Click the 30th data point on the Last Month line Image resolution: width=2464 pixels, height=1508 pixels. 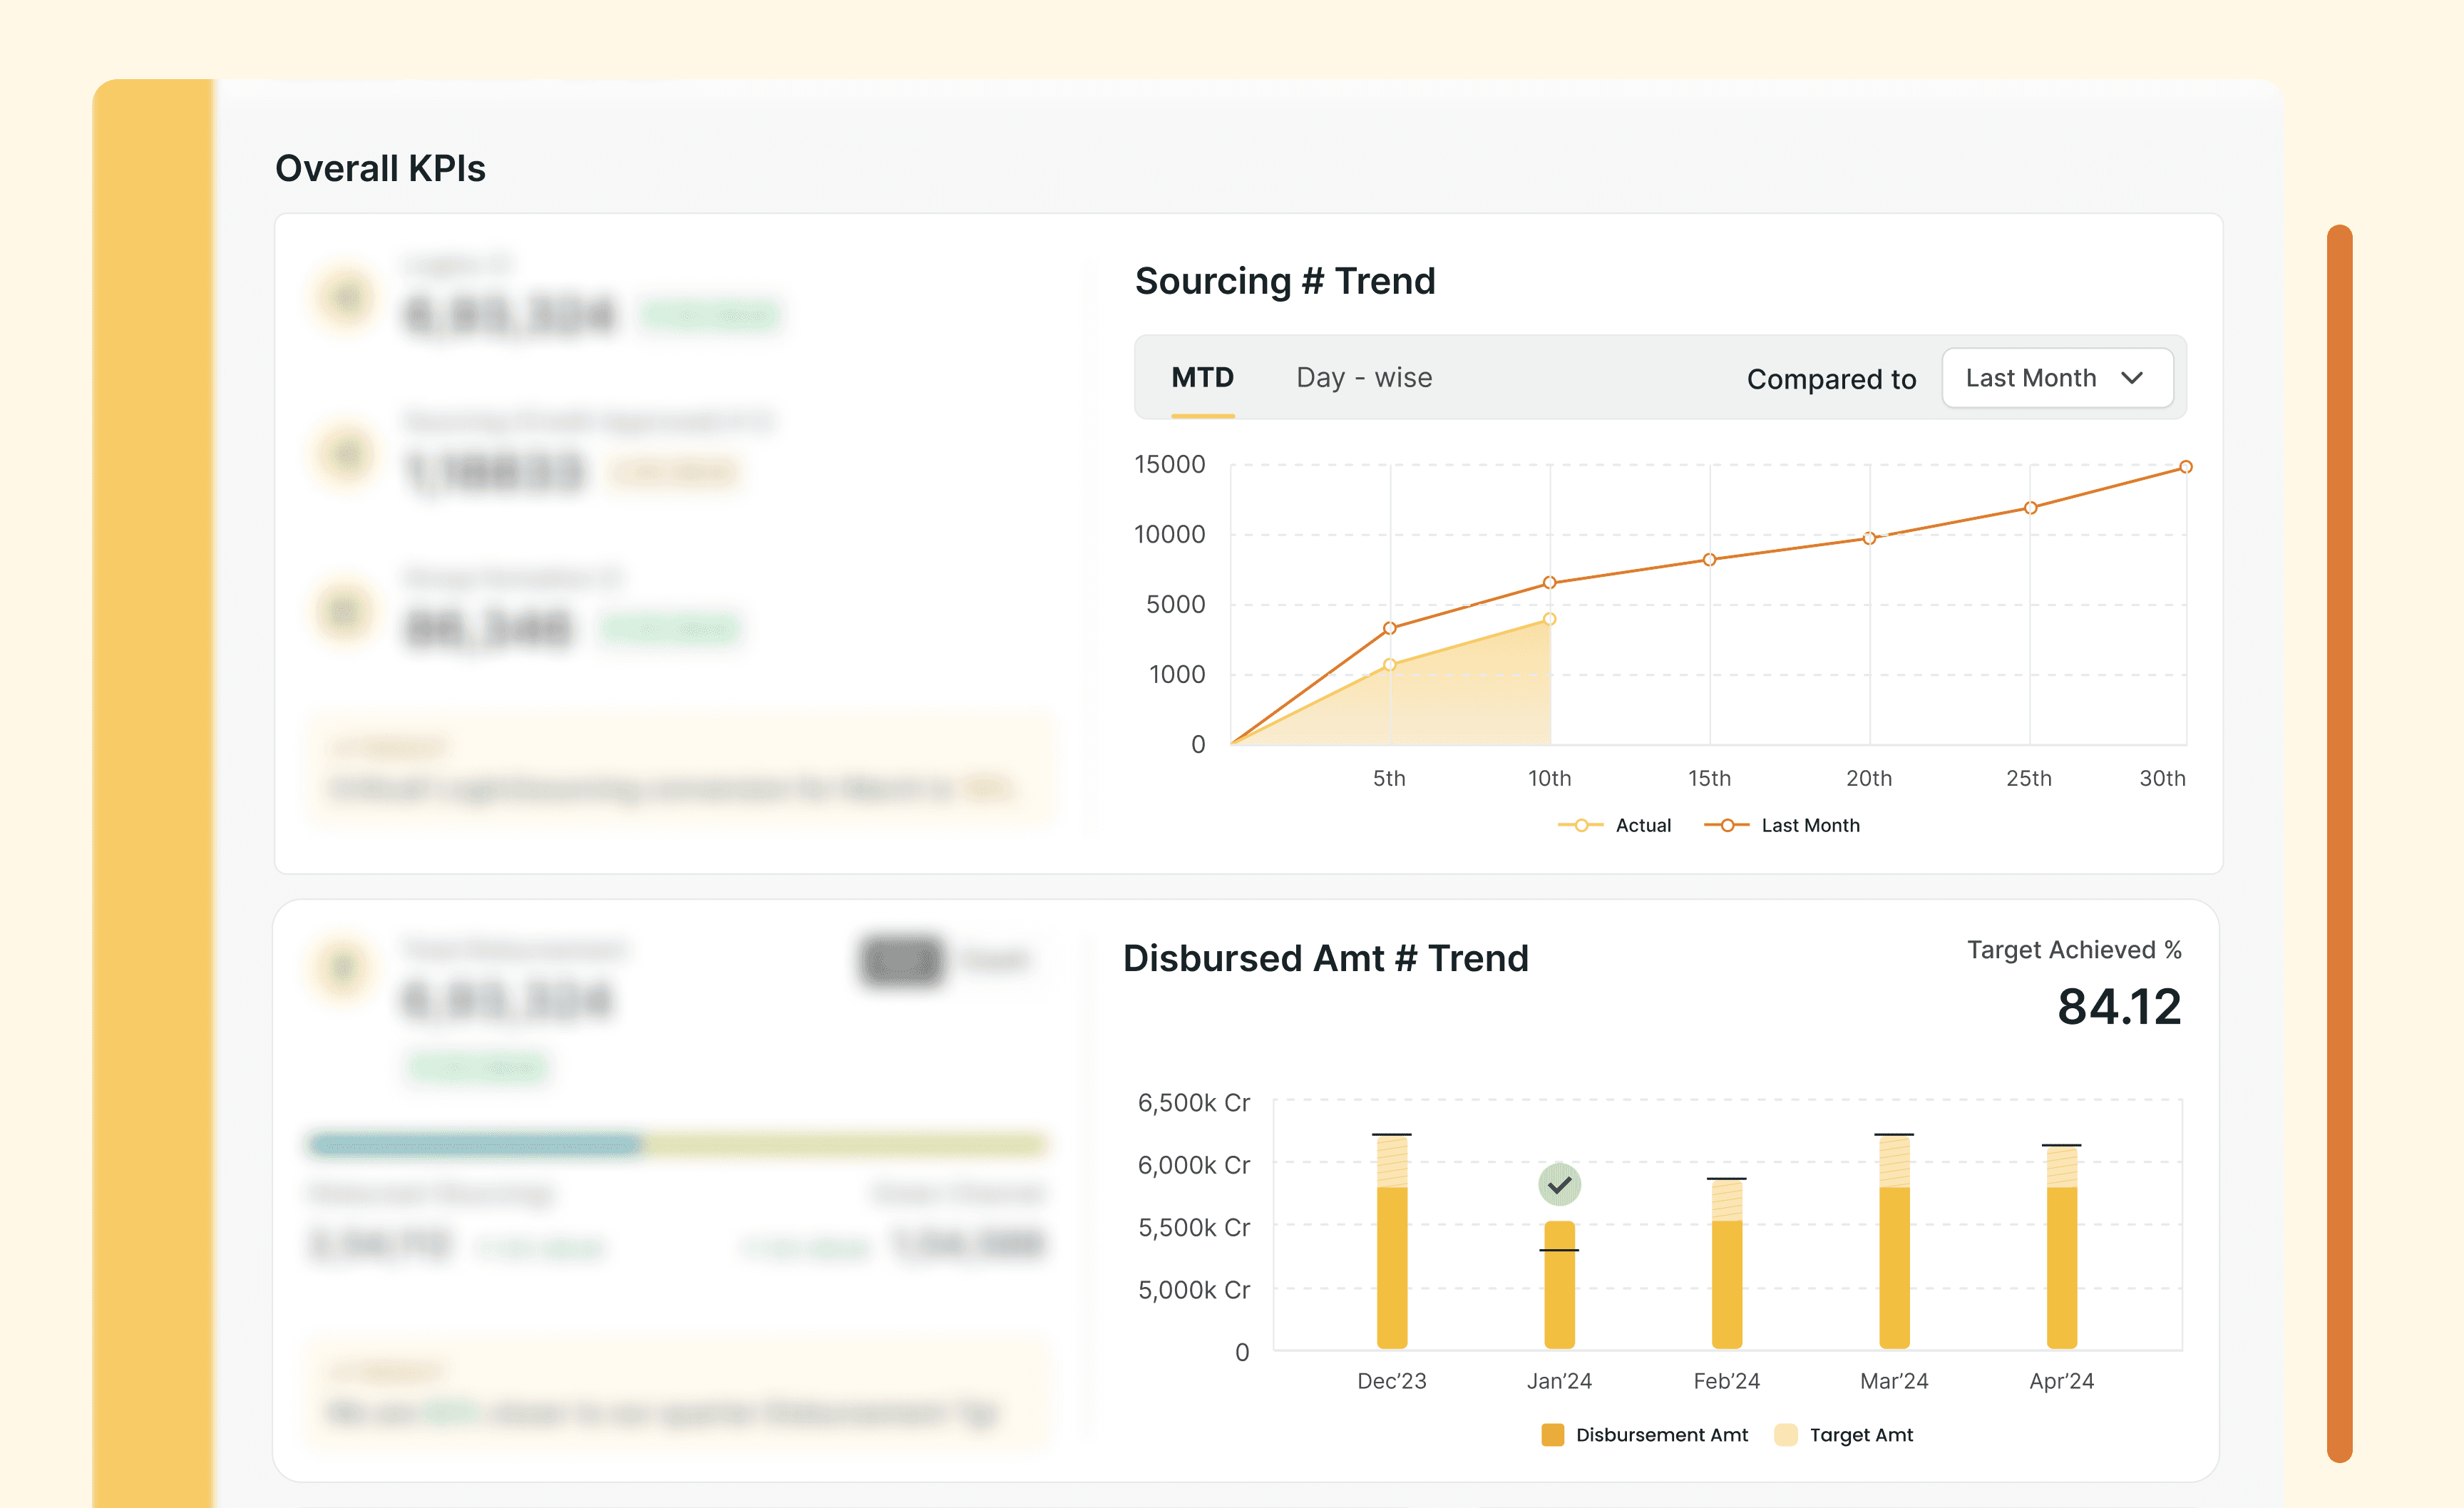[x=2186, y=467]
